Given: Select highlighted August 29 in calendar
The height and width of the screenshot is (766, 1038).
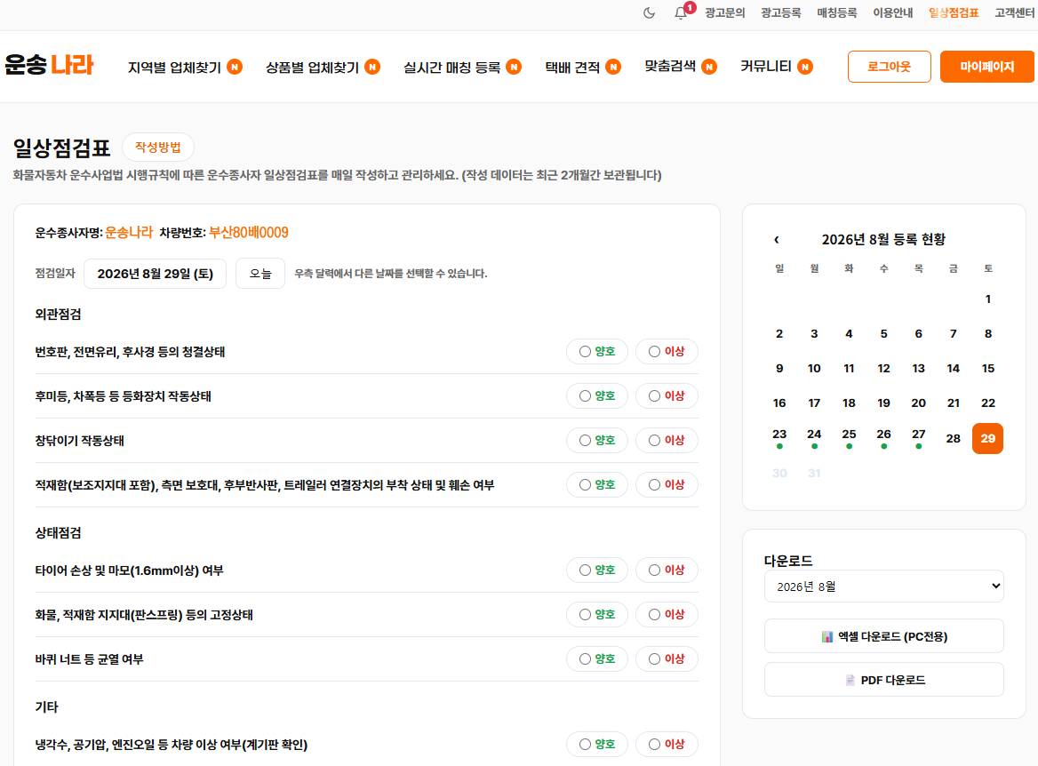Looking at the screenshot, I should point(987,438).
